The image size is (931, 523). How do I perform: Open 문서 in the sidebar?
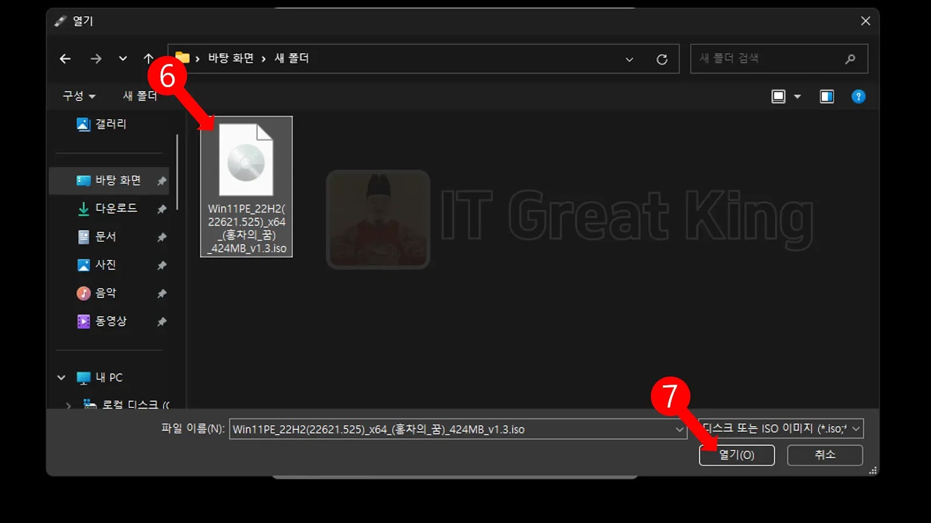(97, 237)
